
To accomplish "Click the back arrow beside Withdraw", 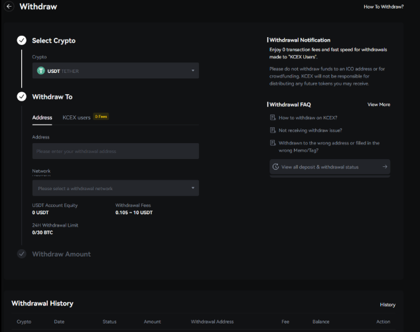I will pos(9,7).
